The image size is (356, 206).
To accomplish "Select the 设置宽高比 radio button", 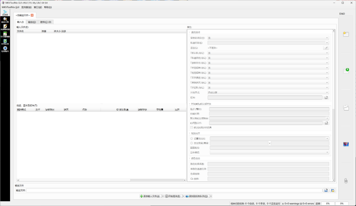I will (x=191, y=138).
